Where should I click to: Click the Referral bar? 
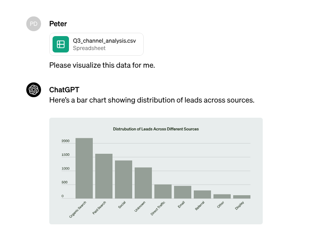[x=202, y=194]
